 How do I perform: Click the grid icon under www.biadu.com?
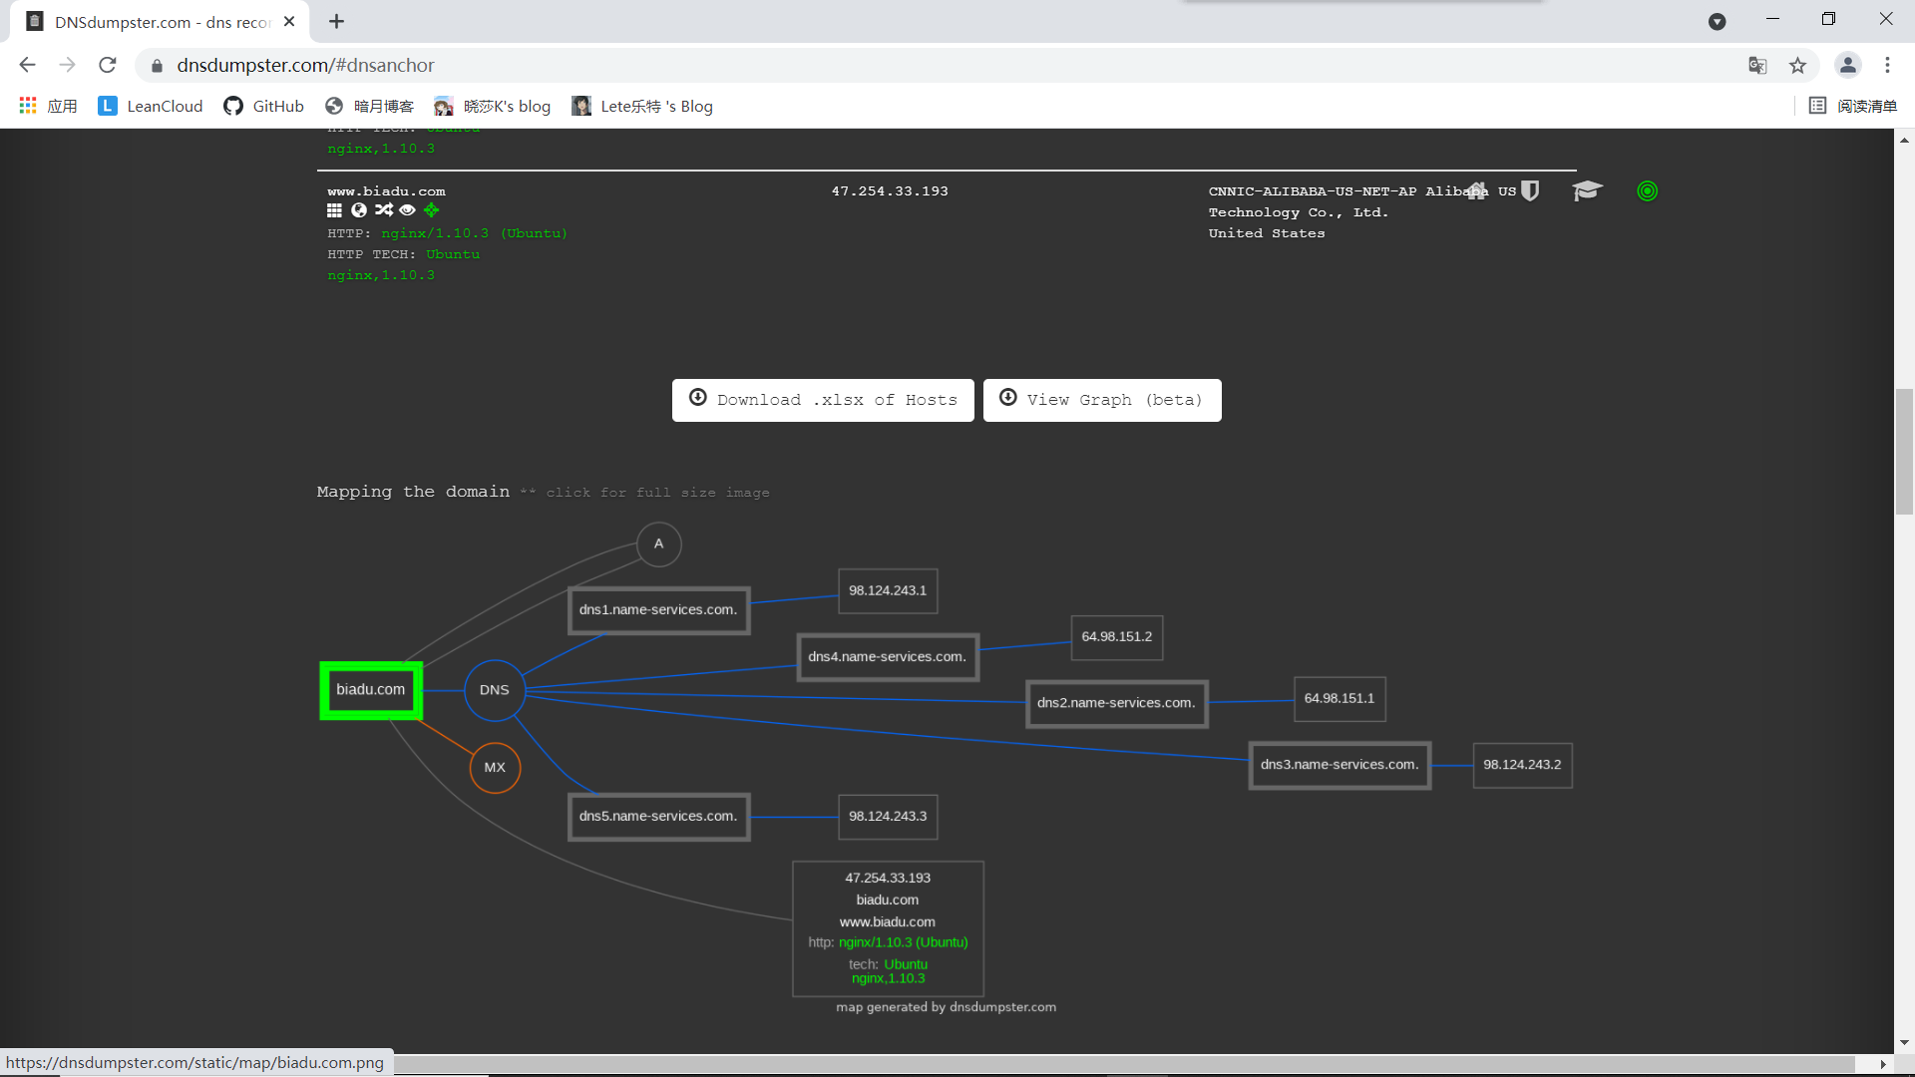(334, 210)
